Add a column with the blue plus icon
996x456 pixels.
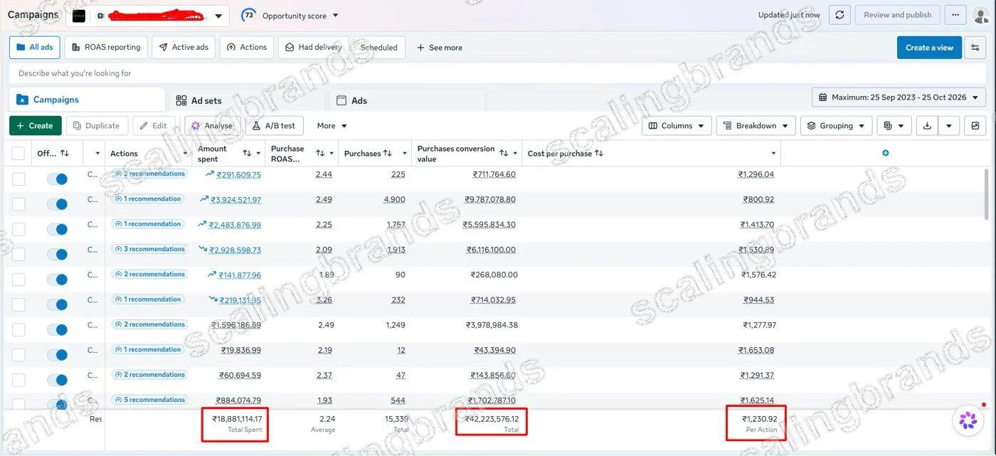885,153
